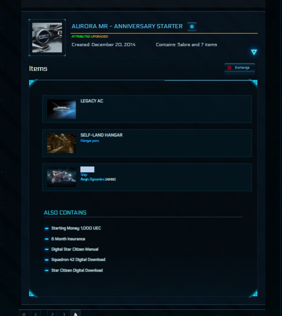
Task: Click the Ship type label
Action: [x=84, y=175]
